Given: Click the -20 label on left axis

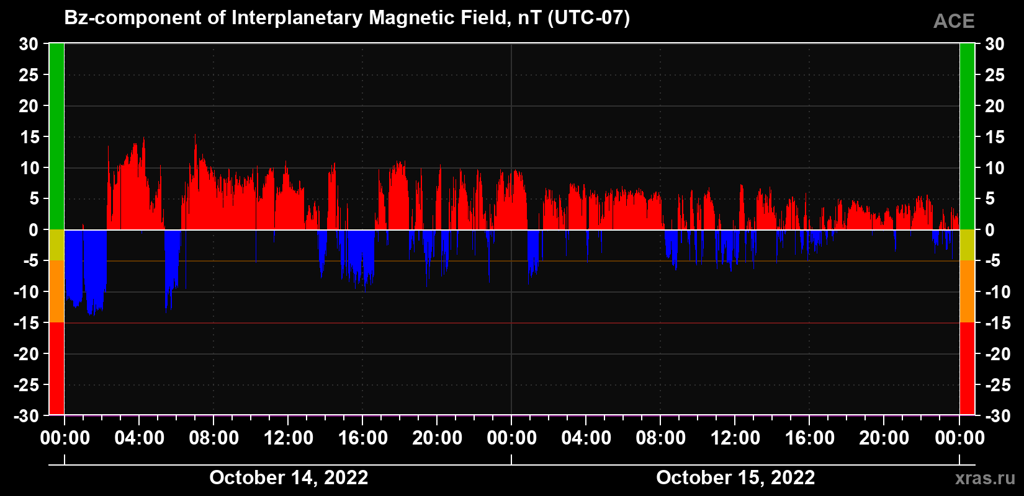Looking at the screenshot, I should (x=26, y=354).
